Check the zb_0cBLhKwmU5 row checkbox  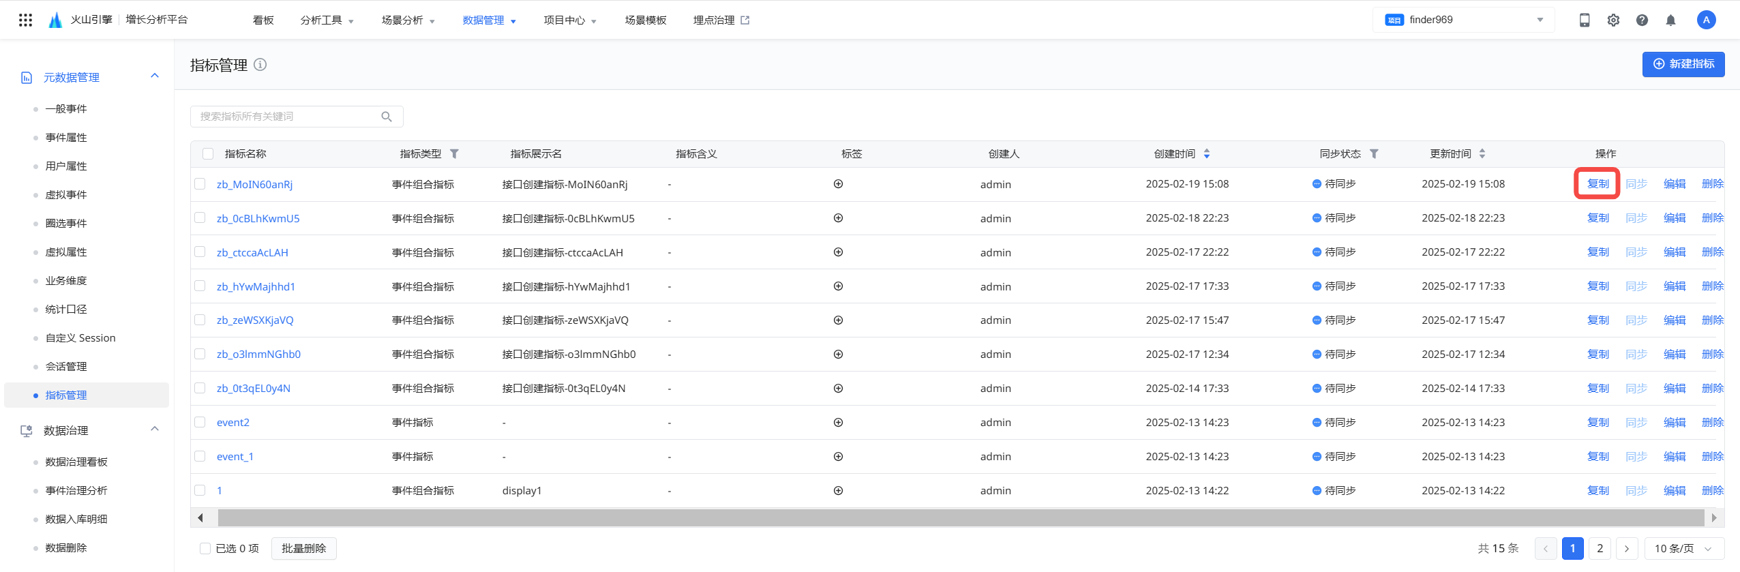click(200, 217)
